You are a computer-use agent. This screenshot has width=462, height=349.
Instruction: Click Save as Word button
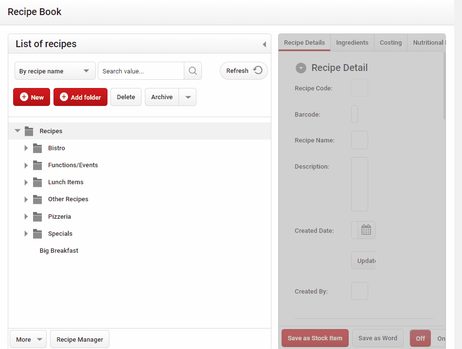tap(378, 338)
